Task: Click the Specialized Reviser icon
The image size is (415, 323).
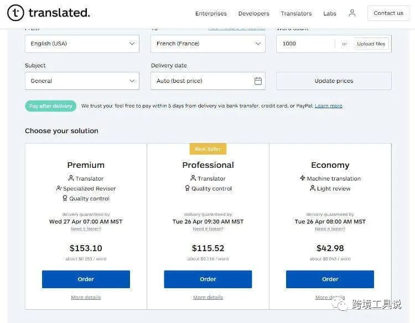Action: [59, 188]
